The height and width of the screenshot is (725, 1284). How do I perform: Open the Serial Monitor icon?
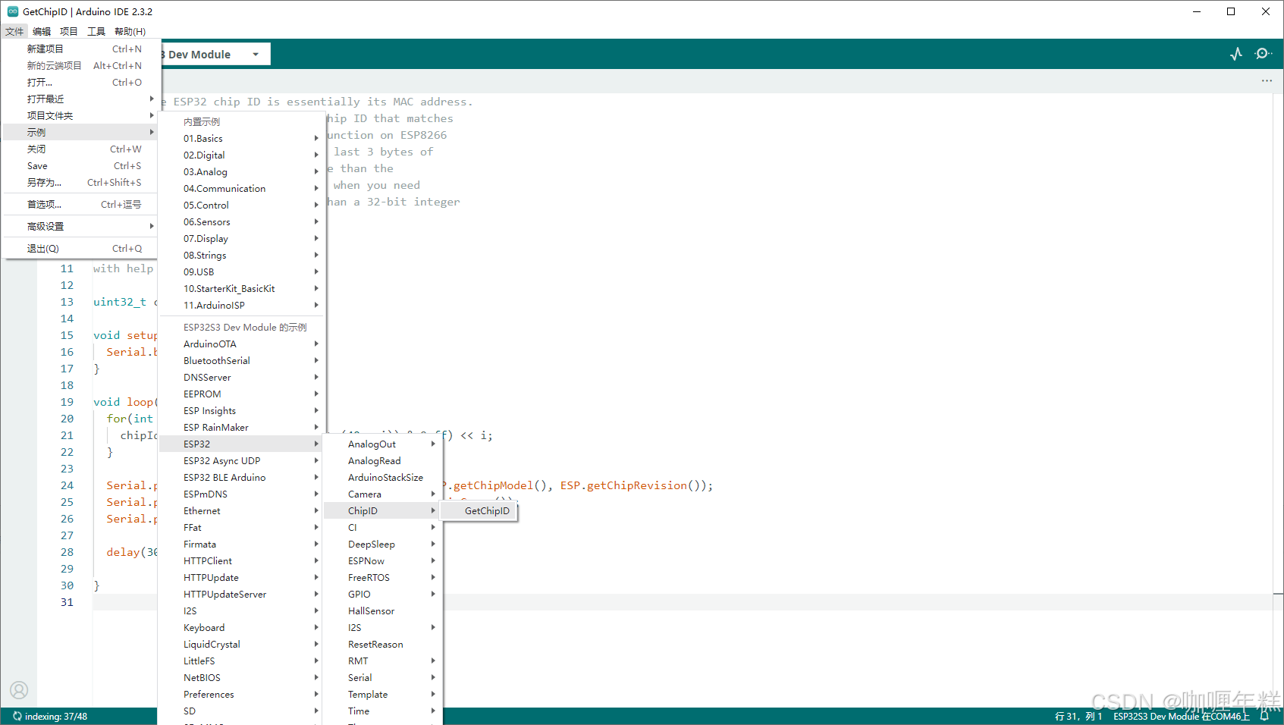1263,54
